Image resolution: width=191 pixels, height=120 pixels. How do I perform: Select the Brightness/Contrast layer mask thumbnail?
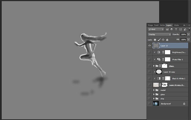(x=168, y=52)
